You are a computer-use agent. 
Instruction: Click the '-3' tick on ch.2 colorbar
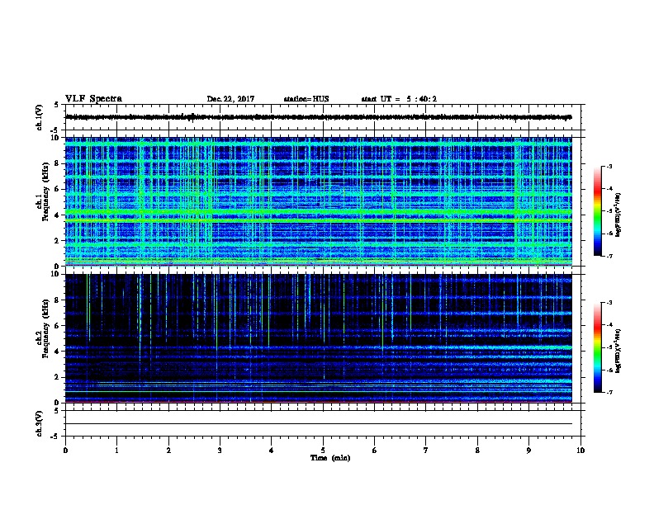(609, 303)
